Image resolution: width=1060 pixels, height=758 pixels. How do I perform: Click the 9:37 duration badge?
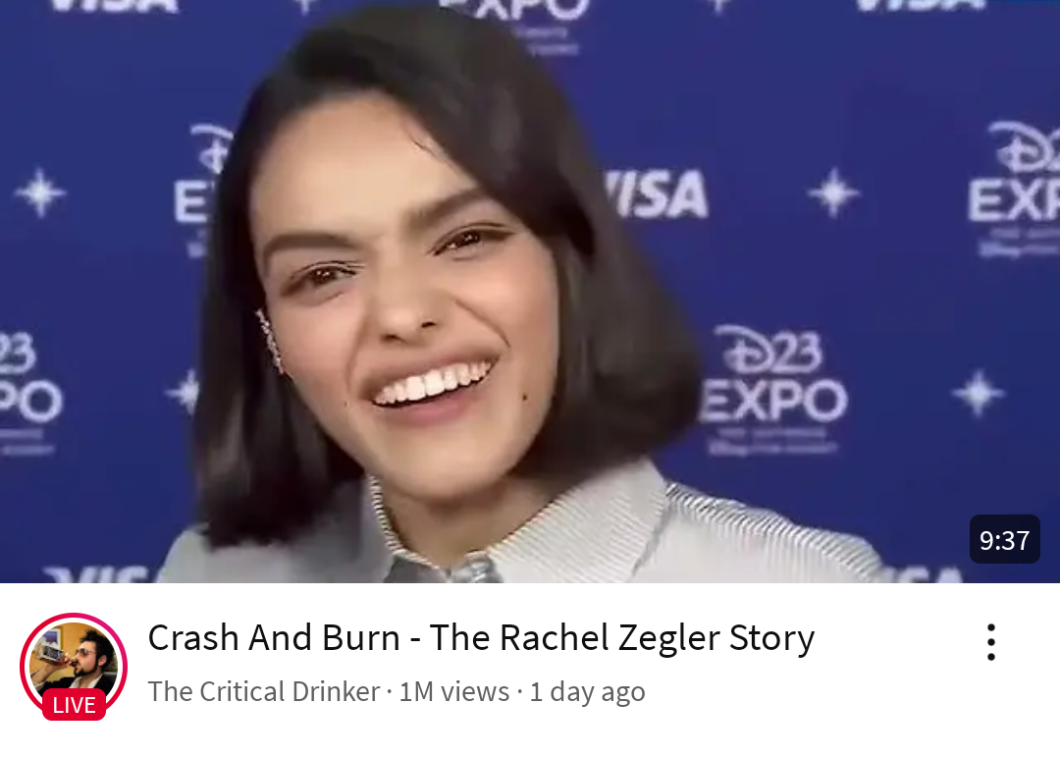(1005, 540)
